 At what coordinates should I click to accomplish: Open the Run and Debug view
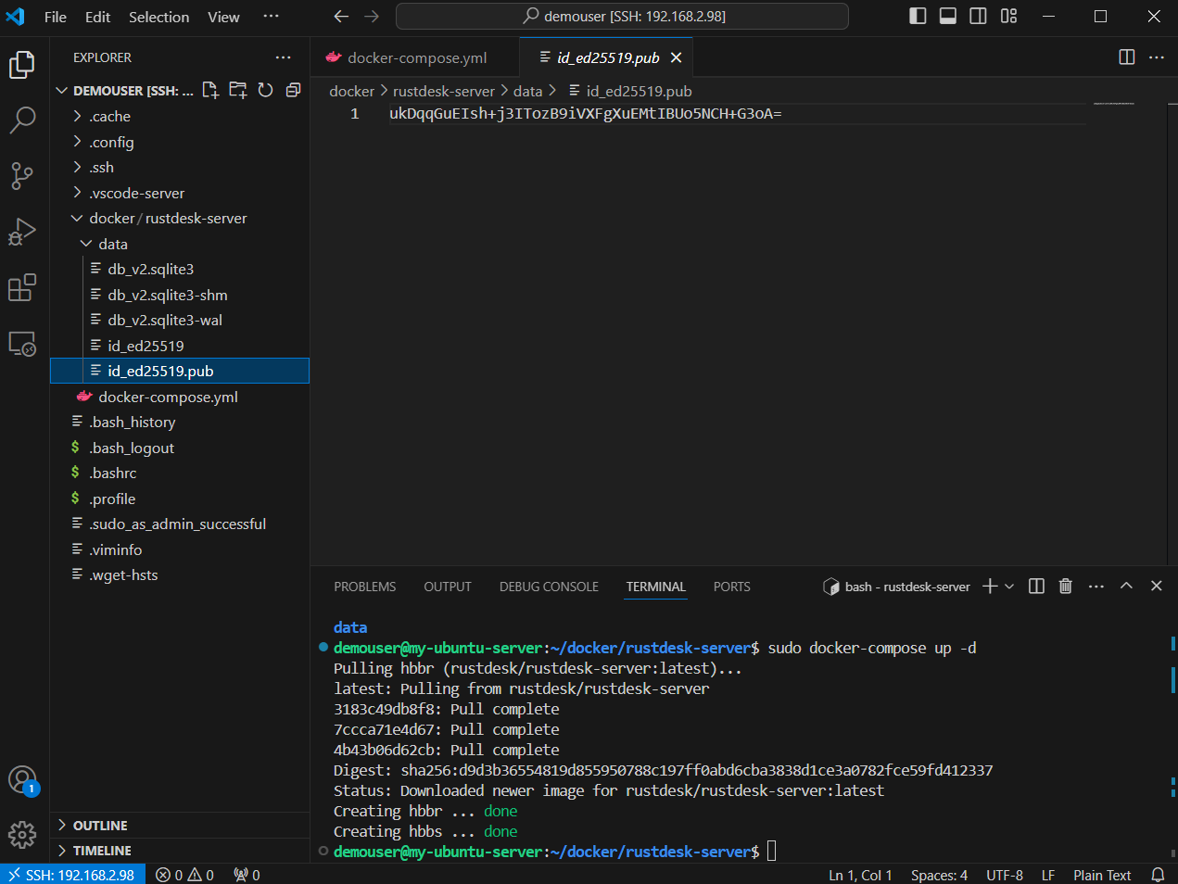[23, 232]
